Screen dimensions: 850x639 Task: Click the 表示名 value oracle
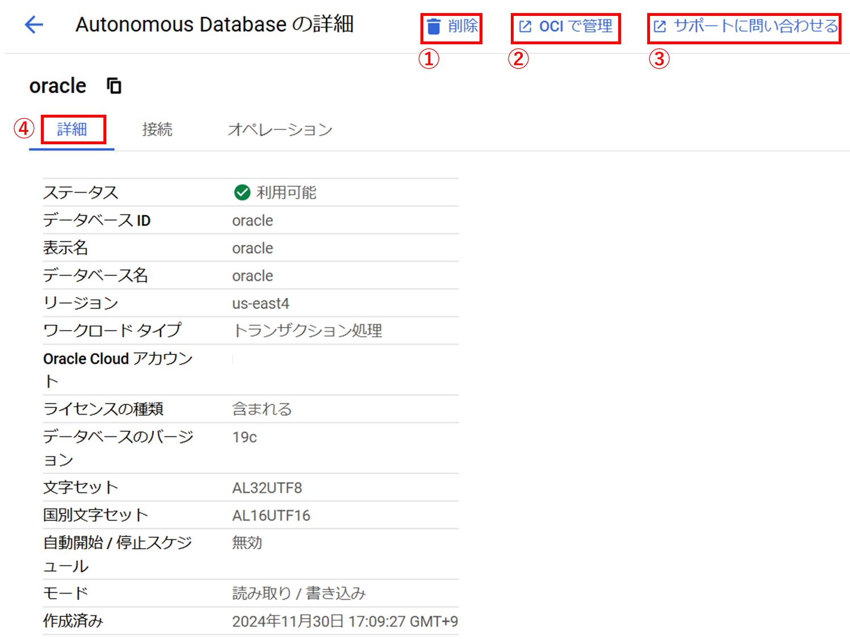252,248
